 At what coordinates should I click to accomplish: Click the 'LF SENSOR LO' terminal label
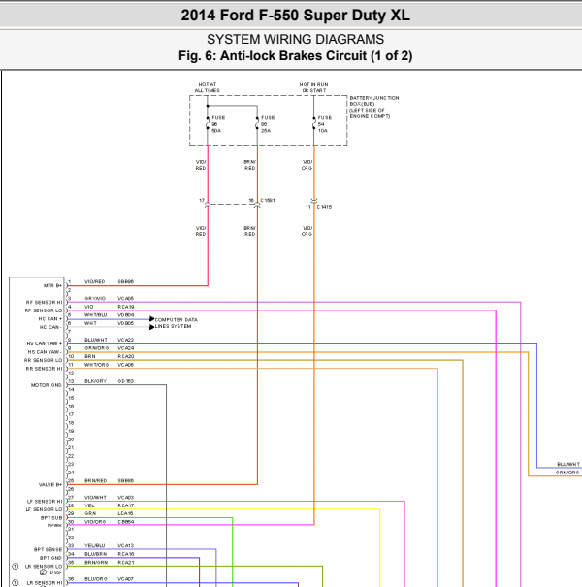(44, 509)
